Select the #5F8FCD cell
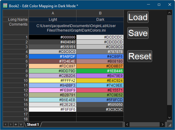The height and width of the screenshot is (130, 175). (x=100, y=100)
